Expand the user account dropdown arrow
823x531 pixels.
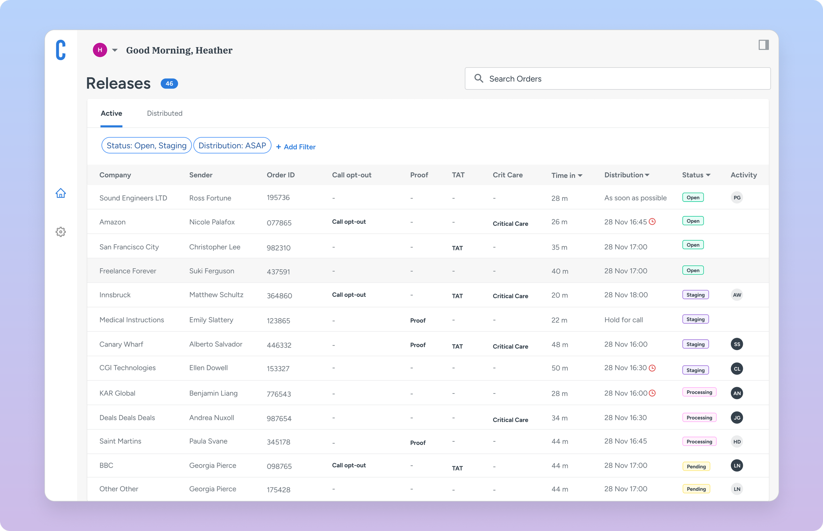pos(115,50)
